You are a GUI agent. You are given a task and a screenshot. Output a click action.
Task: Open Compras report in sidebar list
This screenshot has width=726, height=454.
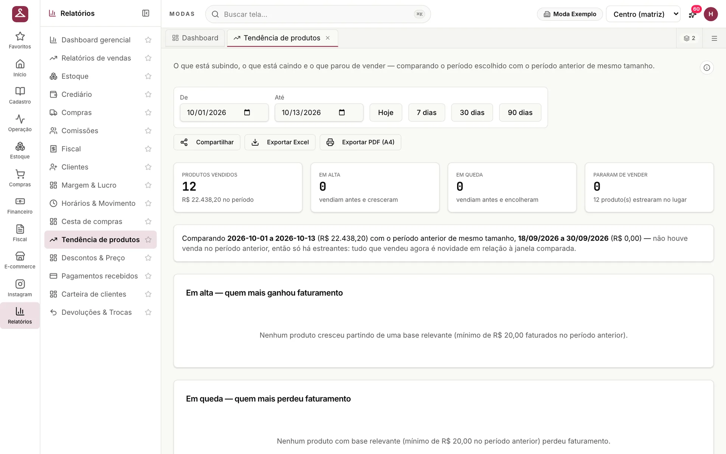77,112
